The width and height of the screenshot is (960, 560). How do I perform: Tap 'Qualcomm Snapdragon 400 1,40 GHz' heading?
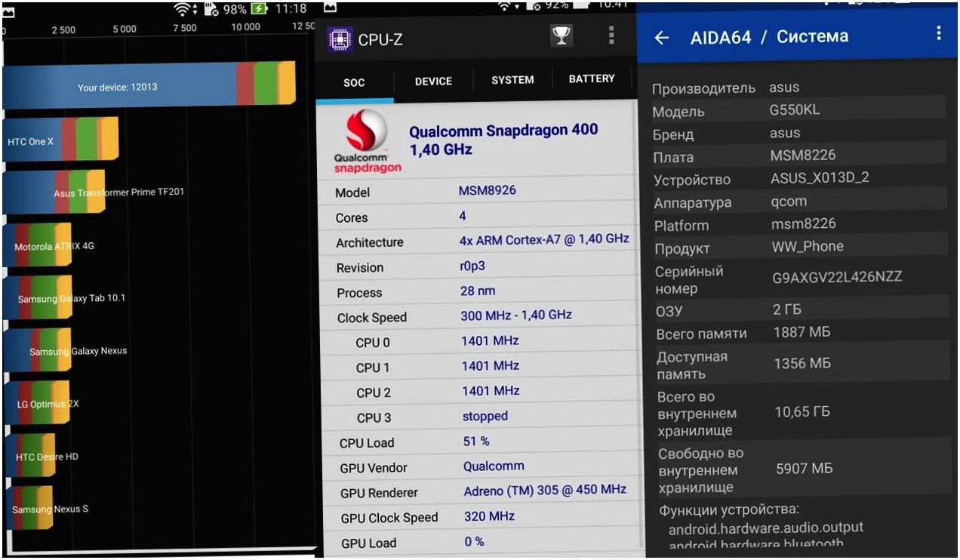click(x=503, y=140)
